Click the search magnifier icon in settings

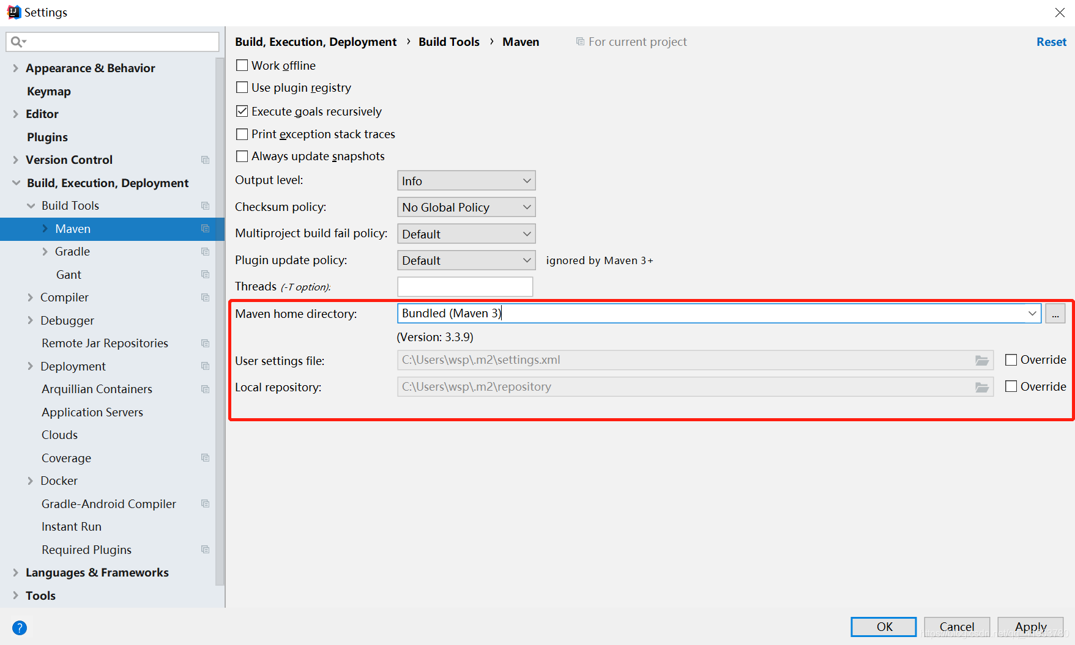[x=18, y=42]
